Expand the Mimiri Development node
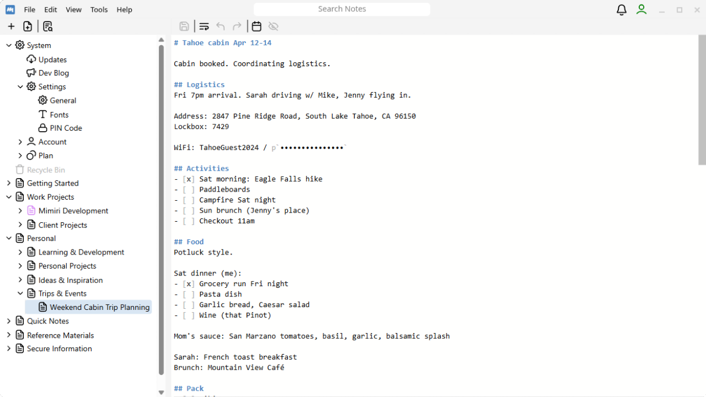Screen dimensions: 706x397 pyautogui.click(x=20, y=211)
